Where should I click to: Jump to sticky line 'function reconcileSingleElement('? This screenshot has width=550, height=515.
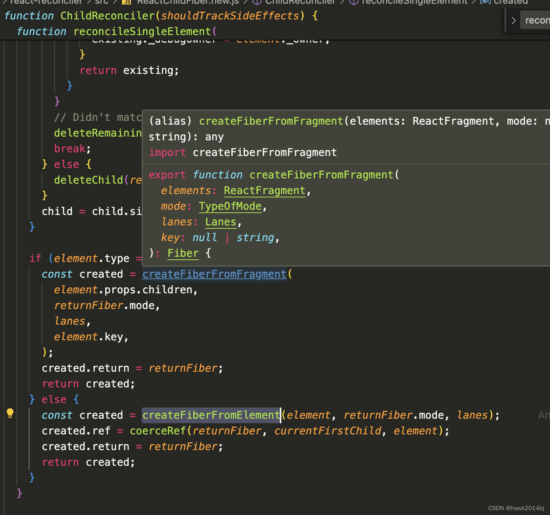[117, 32]
